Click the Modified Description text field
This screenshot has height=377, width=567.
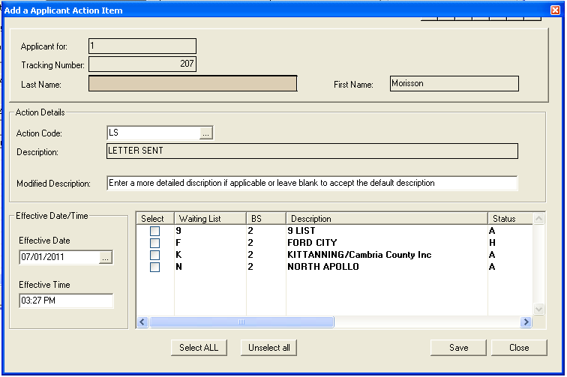[x=312, y=184]
